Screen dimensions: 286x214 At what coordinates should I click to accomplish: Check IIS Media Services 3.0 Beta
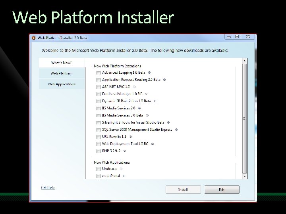coord(99,115)
